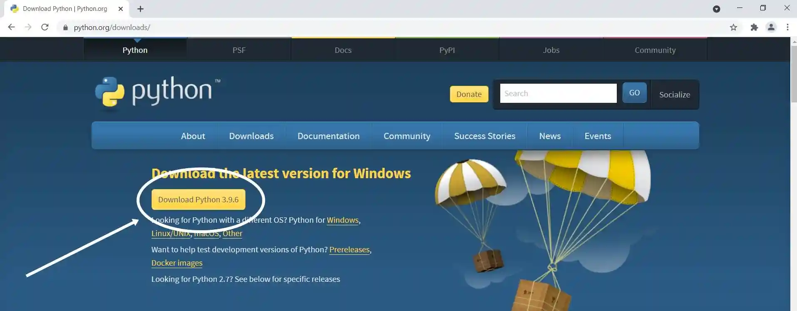Click the Python logo
The image size is (797, 311).
tap(157, 93)
